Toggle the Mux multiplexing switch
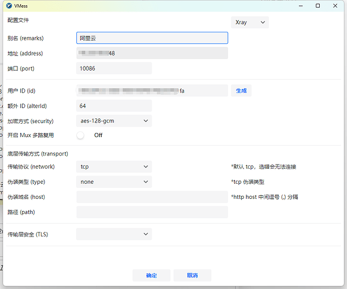Screen dimensions: 347x289 coord(80,135)
